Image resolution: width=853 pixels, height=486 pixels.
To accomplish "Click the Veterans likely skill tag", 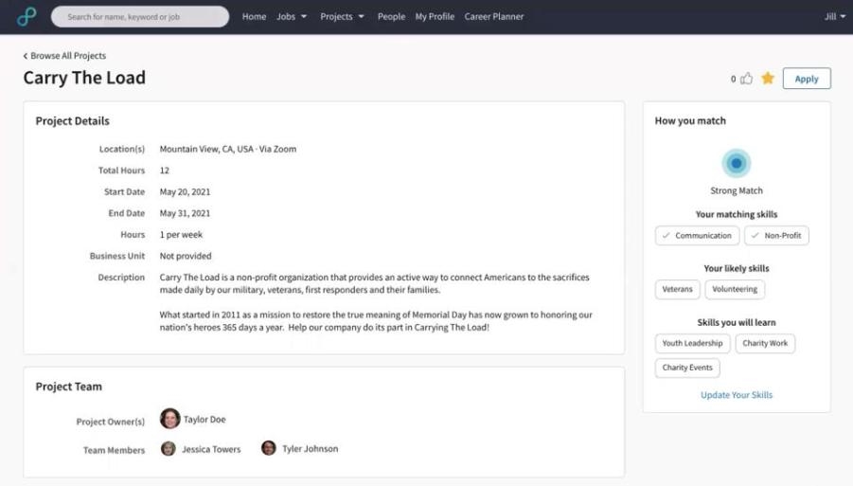I will 677,290.
